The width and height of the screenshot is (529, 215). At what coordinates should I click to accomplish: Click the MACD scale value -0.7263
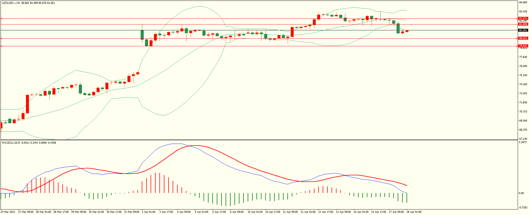(x=523, y=207)
